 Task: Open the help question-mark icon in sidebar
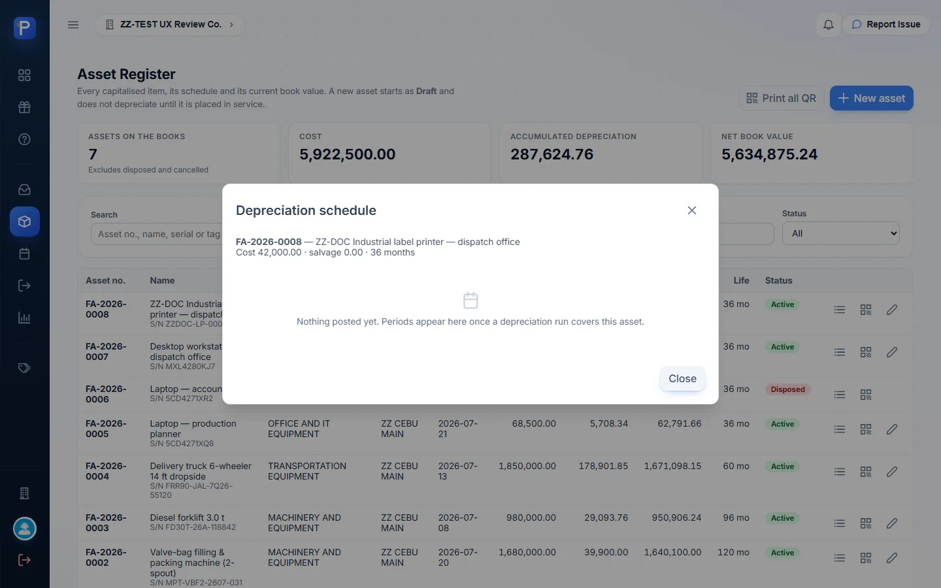tap(25, 139)
